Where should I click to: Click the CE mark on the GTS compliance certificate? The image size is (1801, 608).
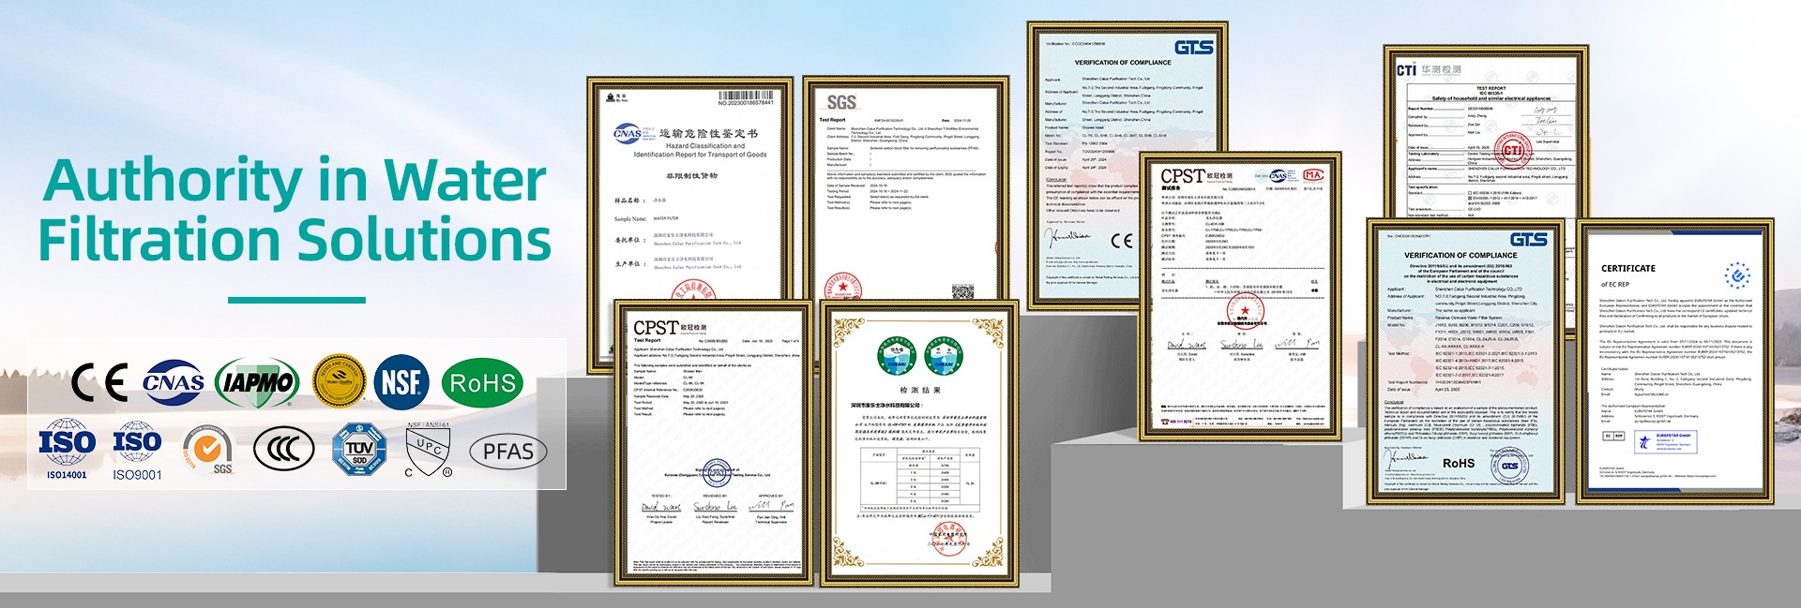pyautogui.click(x=1122, y=241)
